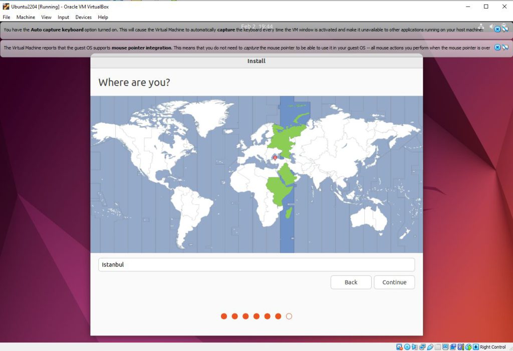
Task: Click the "Where are you?" heading
Action: click(134, 82)
